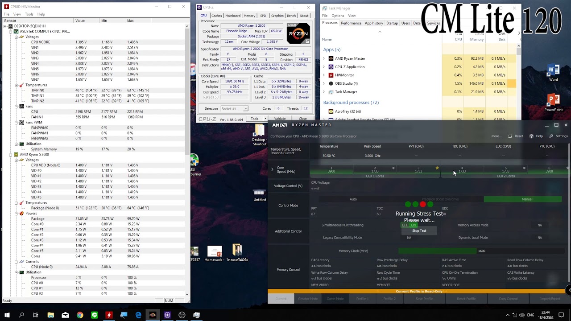Open the Performance tab in Task Manager
The height and width of the screenshot is (321, 571).
(351, 23)
